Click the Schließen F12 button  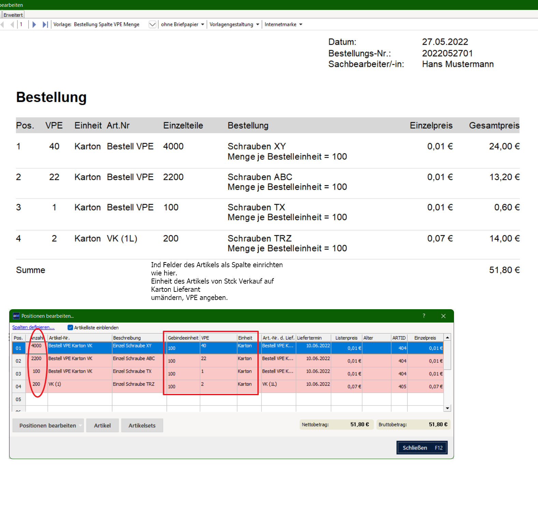tap(422, 448)
